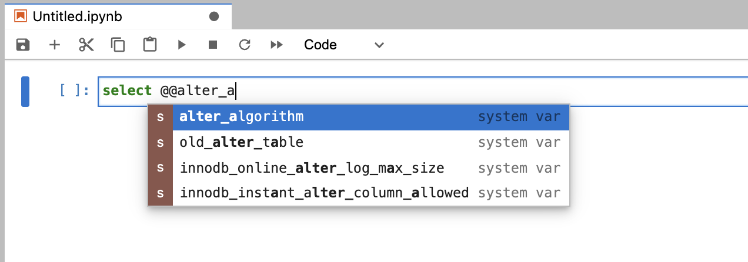Choose alter_algorithm from the completion list
This screenshot has height=262, width=748.
[x=358, y=117]
